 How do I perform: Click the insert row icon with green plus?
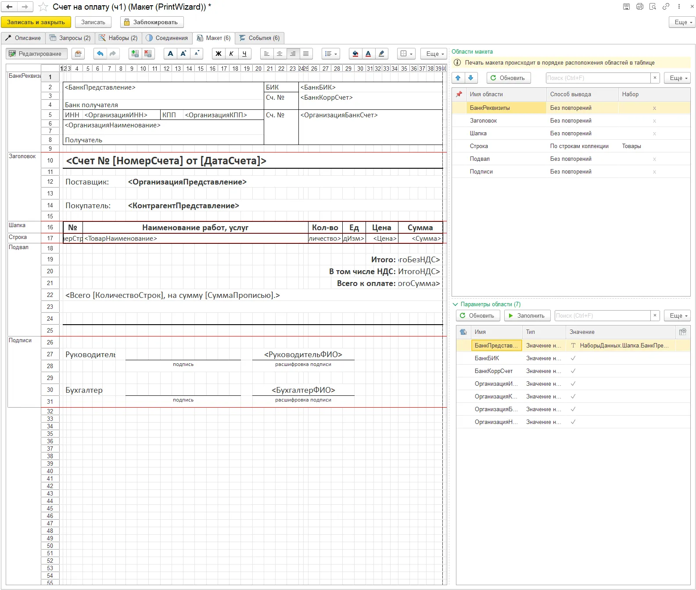point(135,54)
